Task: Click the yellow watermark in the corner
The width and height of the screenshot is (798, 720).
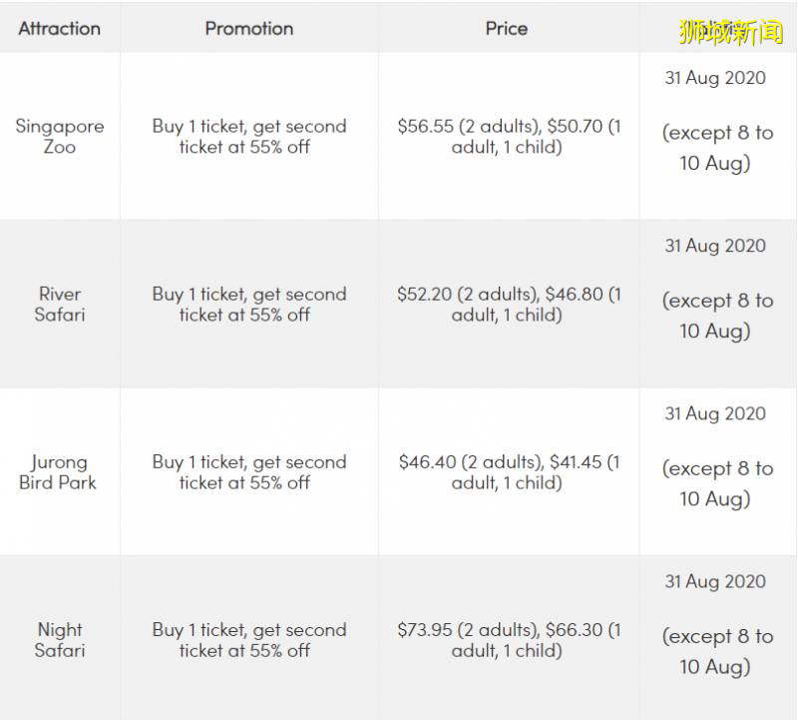Action: pos(730,32)
